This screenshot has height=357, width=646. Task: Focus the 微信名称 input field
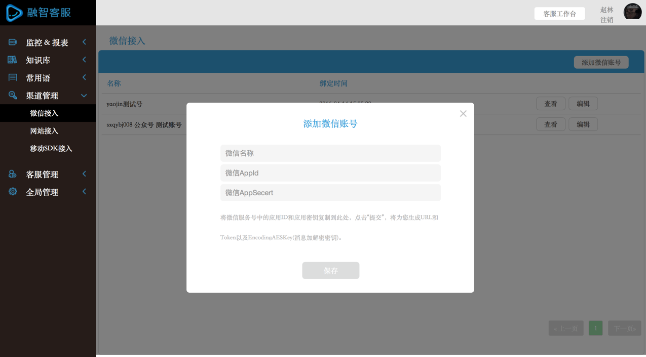pyautogui.click(x=330, y=153)
